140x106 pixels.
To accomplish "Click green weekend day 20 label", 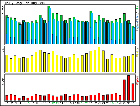I will [x=87, y=103].
